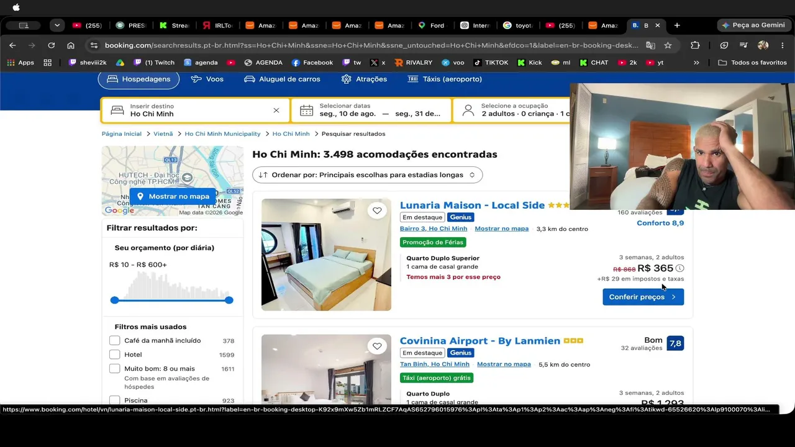Open the Chrome three-dot menu

[x=783, y=45]
